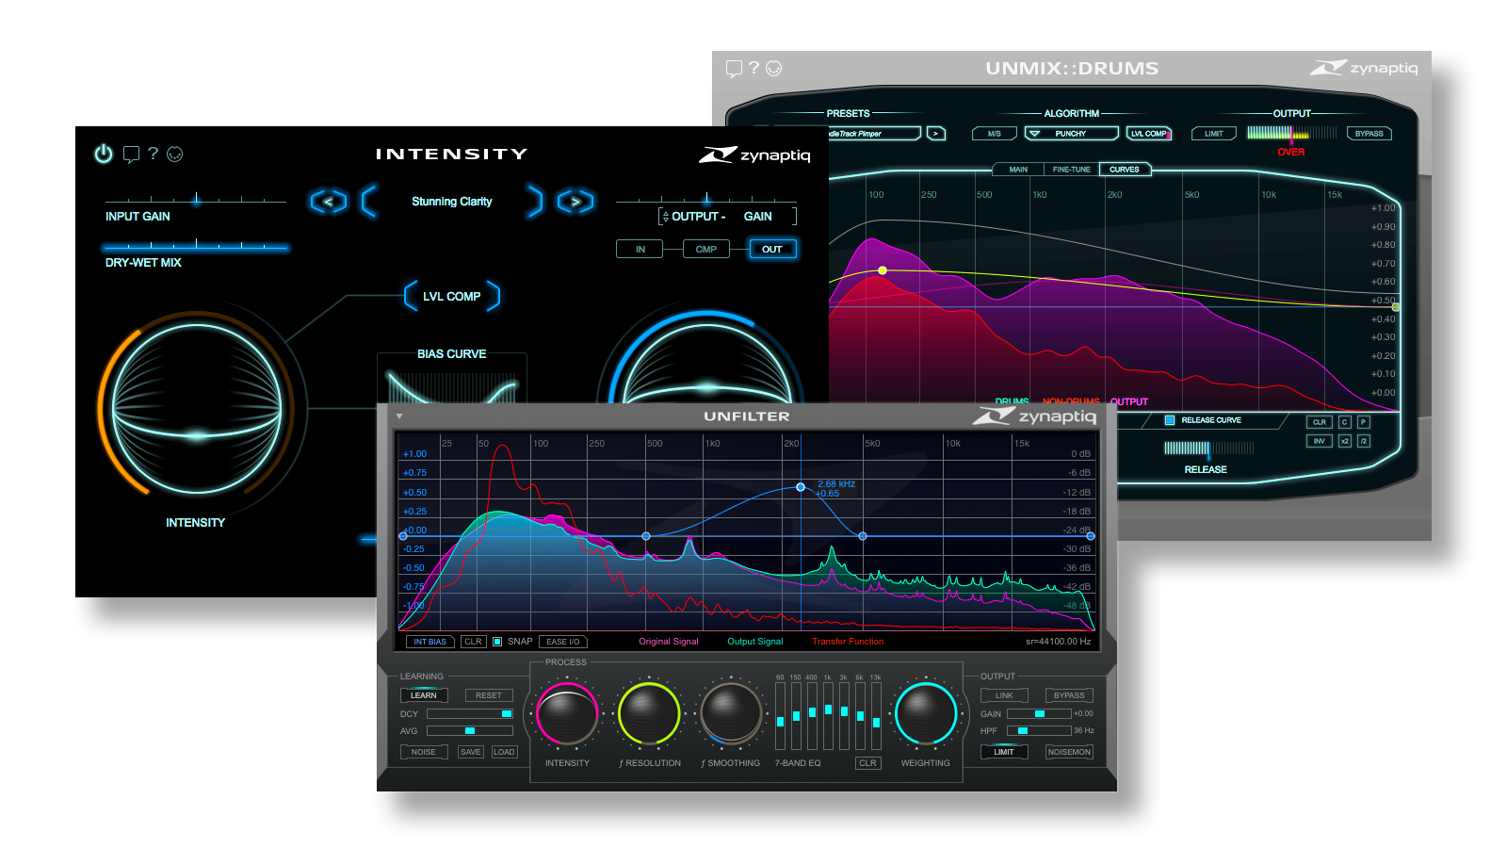Toggle NOISEMON in UNFILTER
1507x848 pixels.
[1069, 752]
